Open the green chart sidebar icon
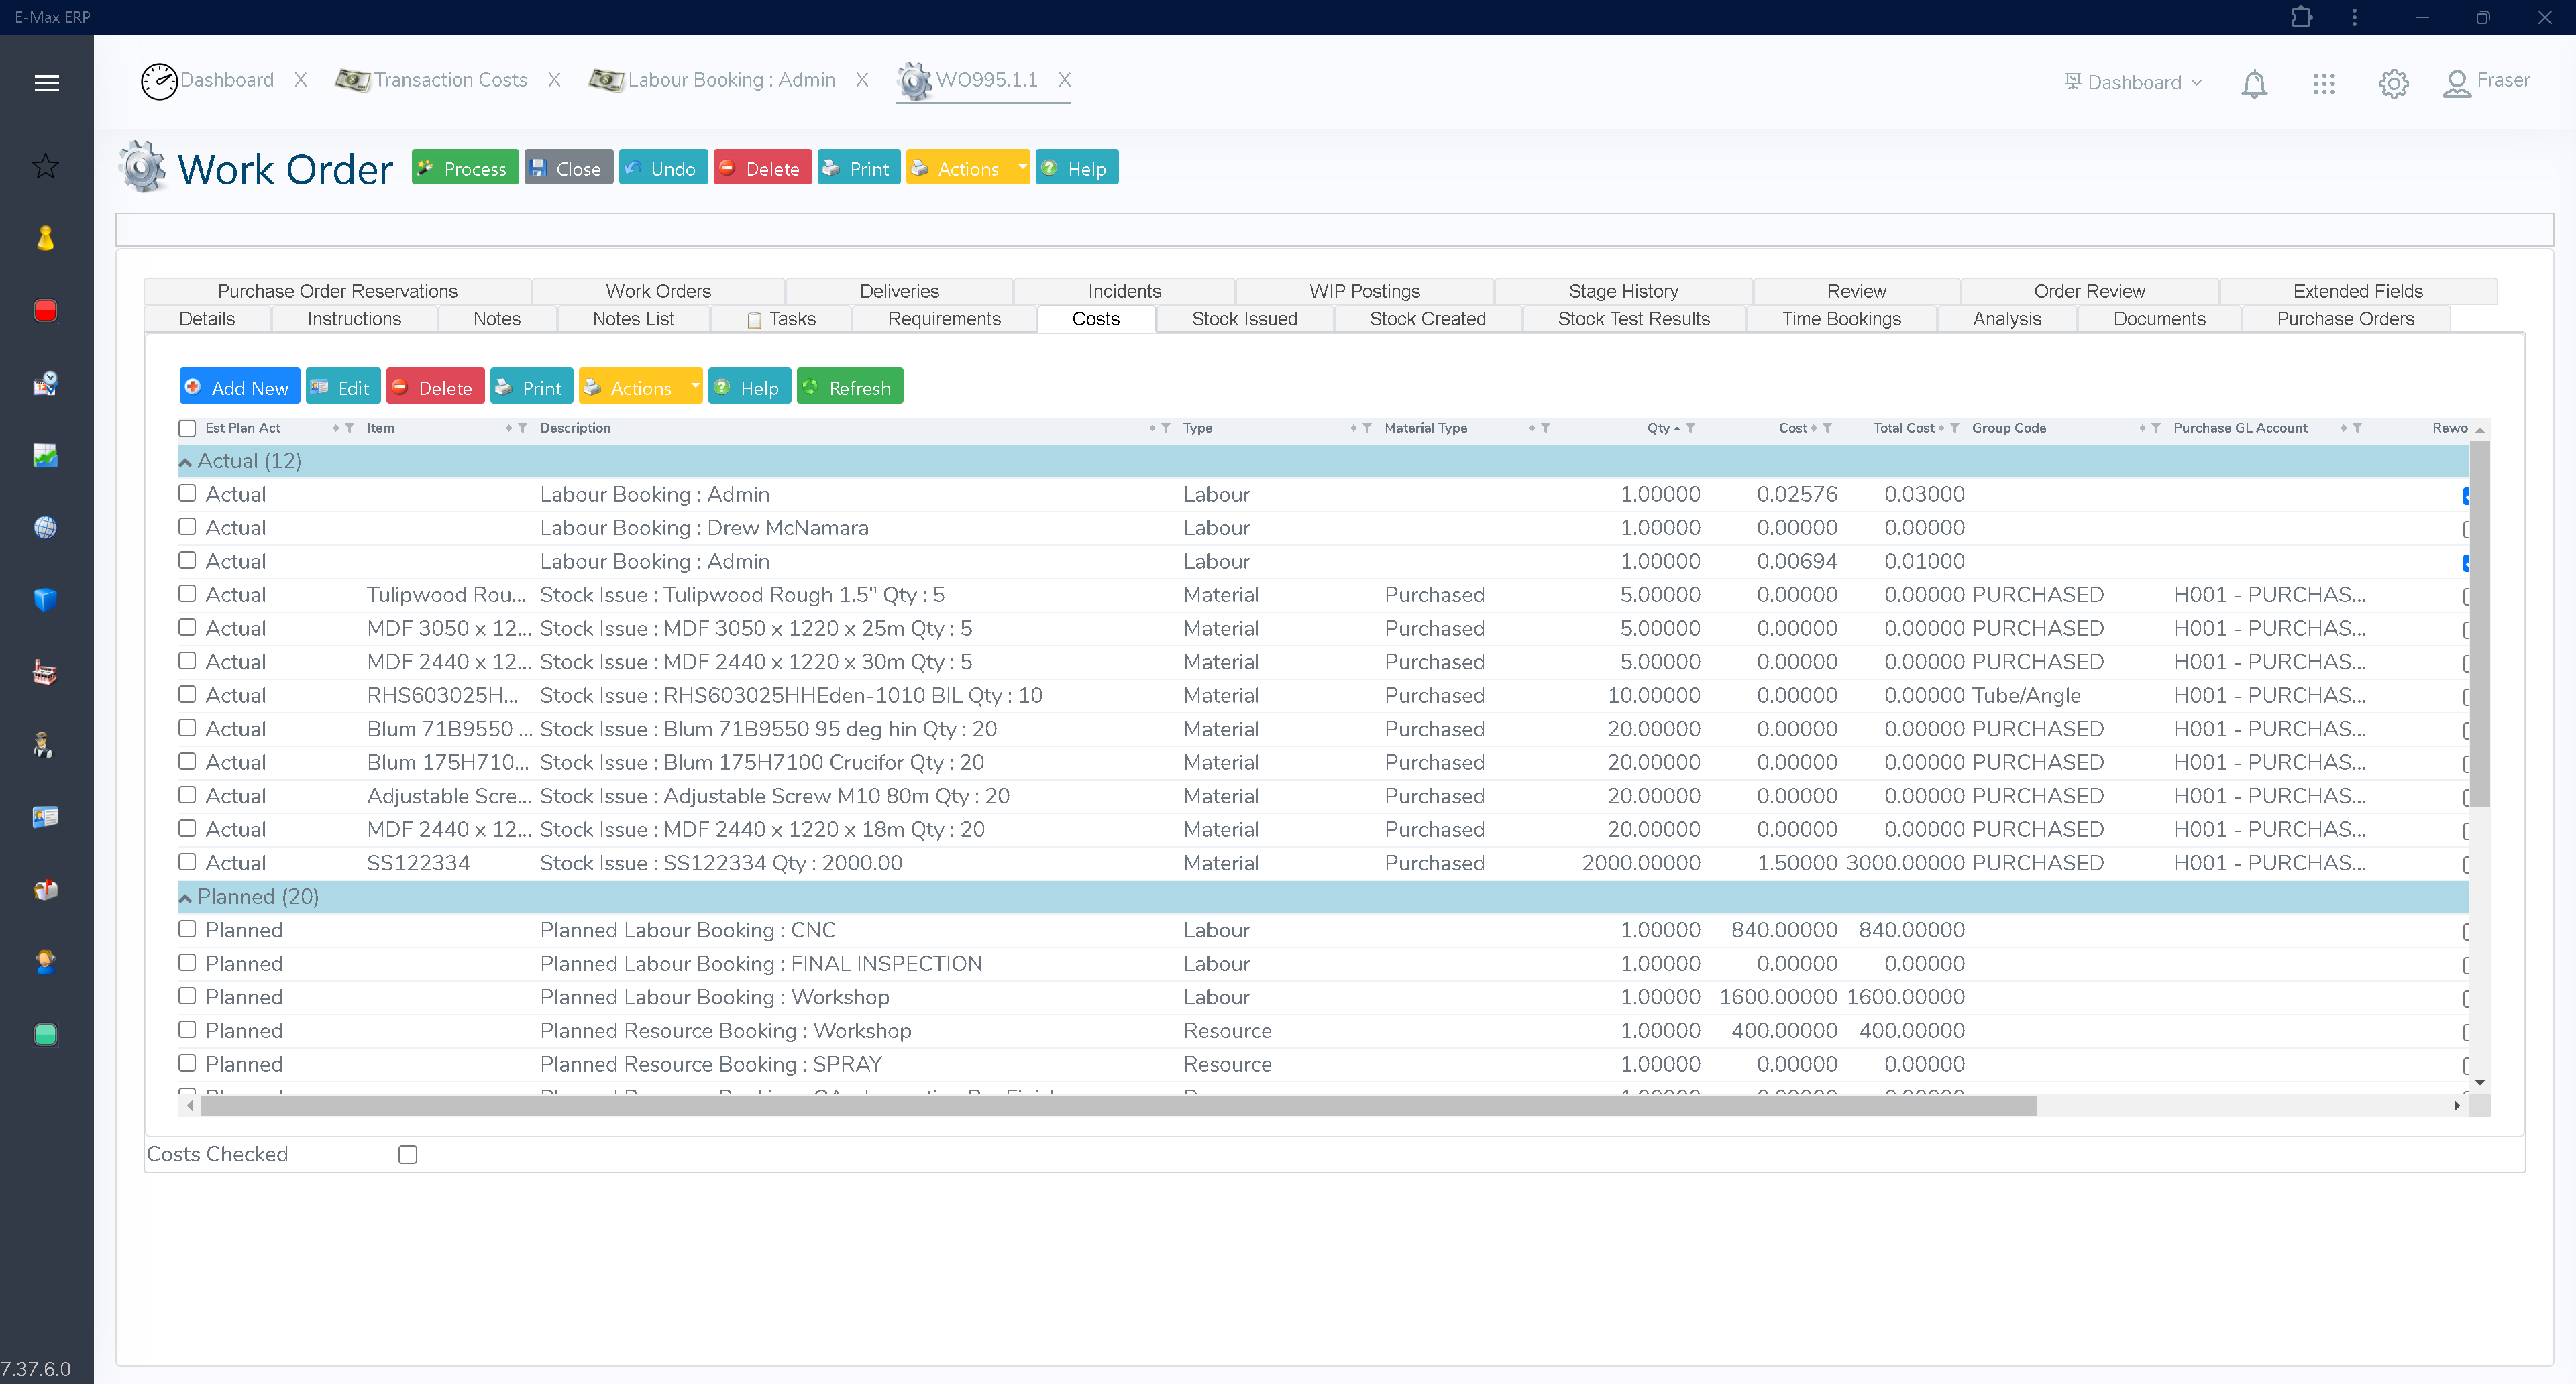Viewport: 2576px width, 1384px height. click(x=45, y=456)
